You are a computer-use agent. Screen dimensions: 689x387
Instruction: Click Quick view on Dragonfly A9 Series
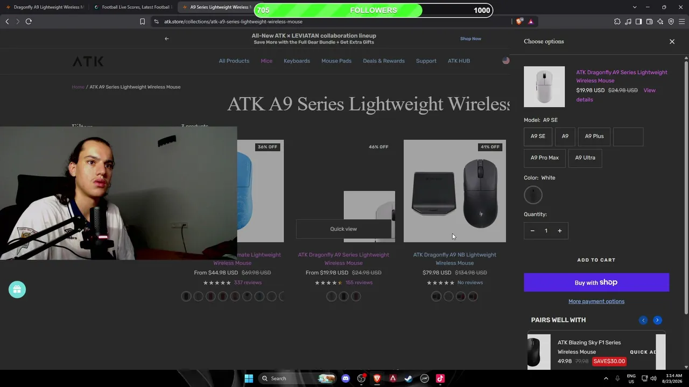(343, 229)
